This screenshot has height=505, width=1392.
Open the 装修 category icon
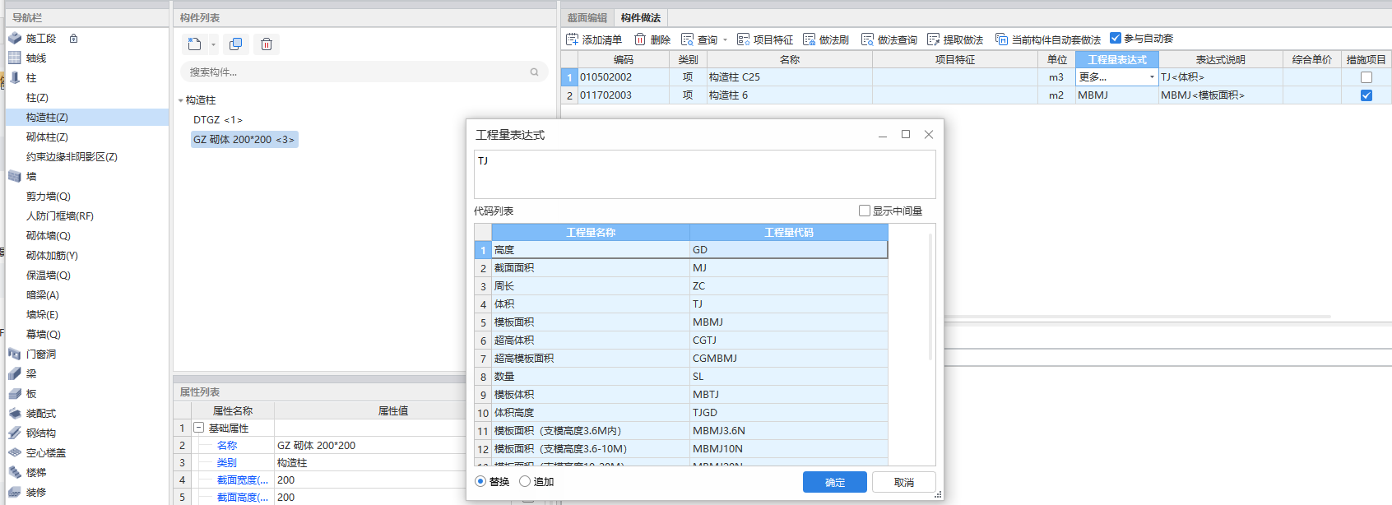click(x=15, y=492)
